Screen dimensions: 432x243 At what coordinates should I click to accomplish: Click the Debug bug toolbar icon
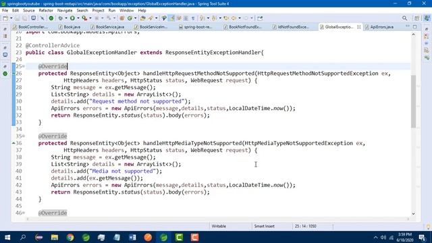[60, 18]
